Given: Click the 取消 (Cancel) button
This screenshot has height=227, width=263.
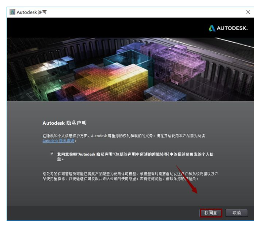Looking at the screenshot, I should 237,213.
